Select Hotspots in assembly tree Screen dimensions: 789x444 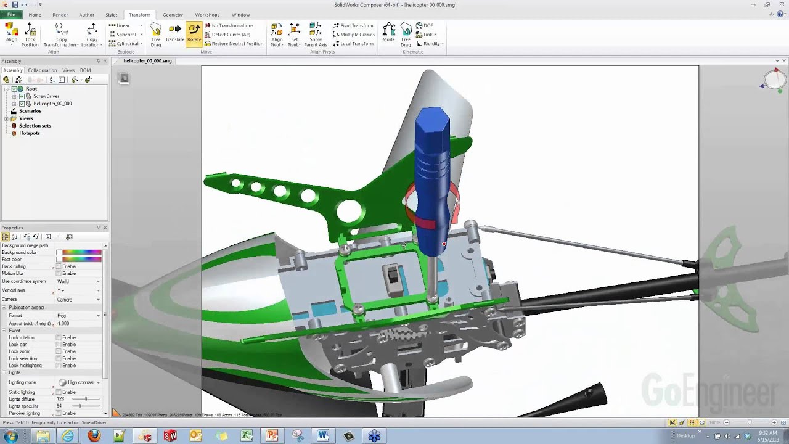point(29,133)
